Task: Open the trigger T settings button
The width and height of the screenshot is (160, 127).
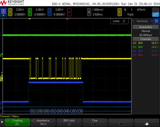Action: pyautogui.click(x=120, y=12)
